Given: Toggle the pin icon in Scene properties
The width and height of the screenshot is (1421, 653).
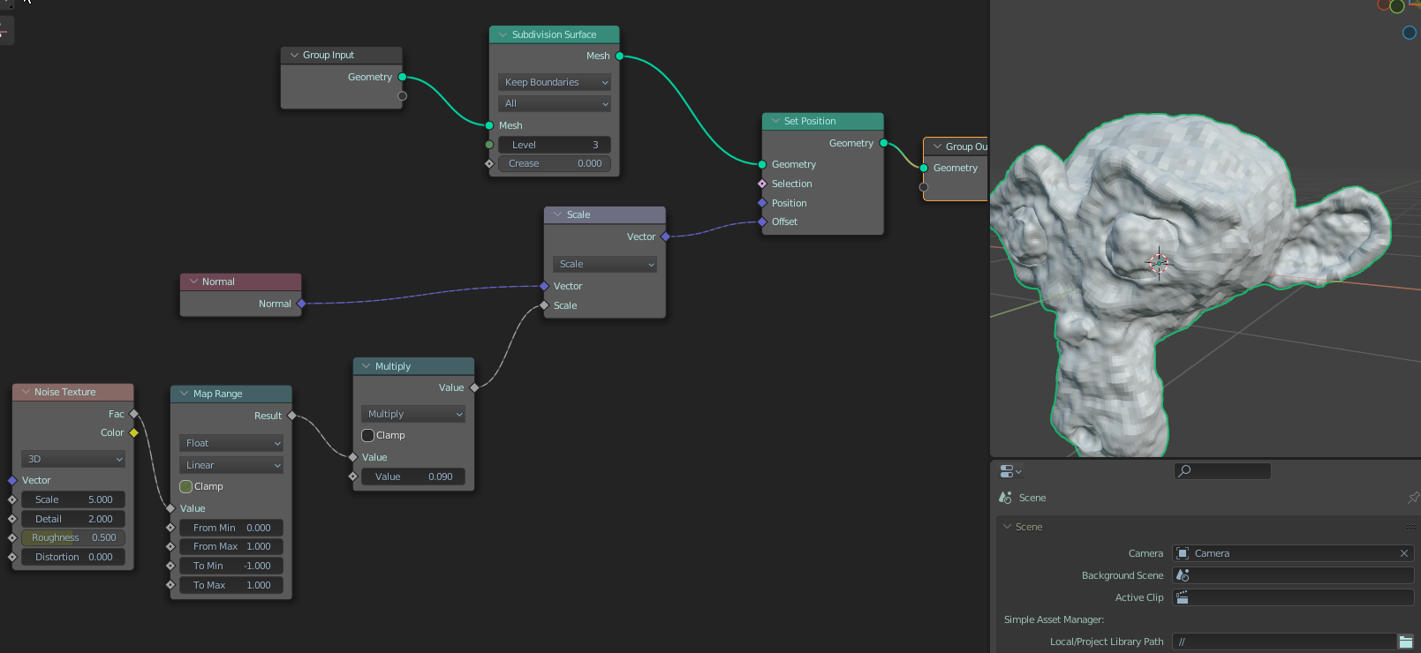Looking at the screenshot, I should pyautogui.click(x=1412, y=498).
